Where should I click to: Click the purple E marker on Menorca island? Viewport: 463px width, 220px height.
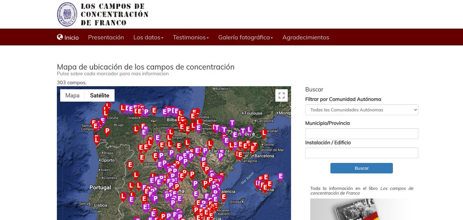point(281,177)
